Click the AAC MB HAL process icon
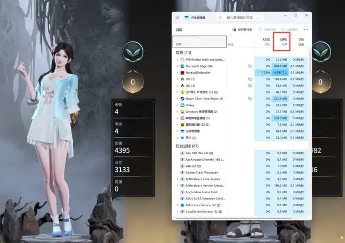 click(x=182, y=153)
